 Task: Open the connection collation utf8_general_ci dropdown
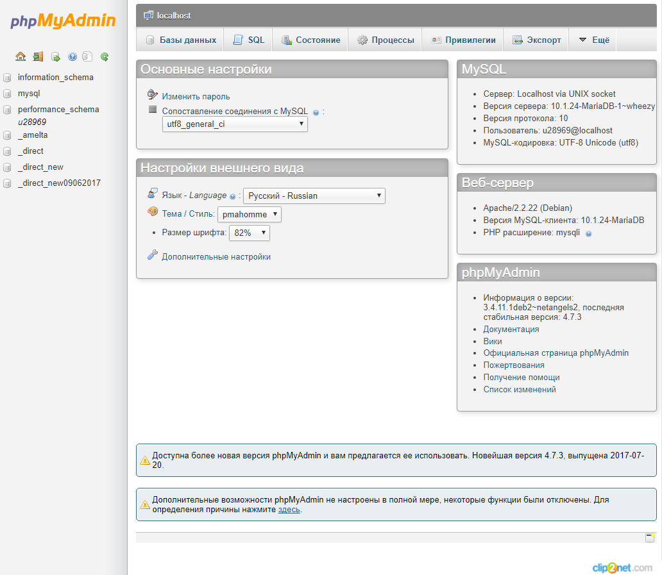tap(235, 124)
